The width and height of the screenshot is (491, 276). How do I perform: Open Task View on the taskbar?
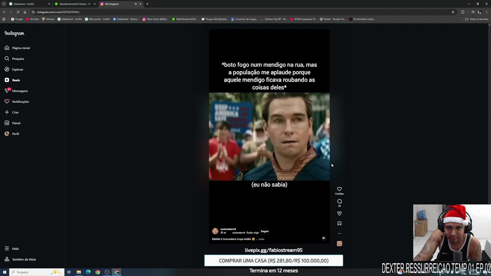69,272
